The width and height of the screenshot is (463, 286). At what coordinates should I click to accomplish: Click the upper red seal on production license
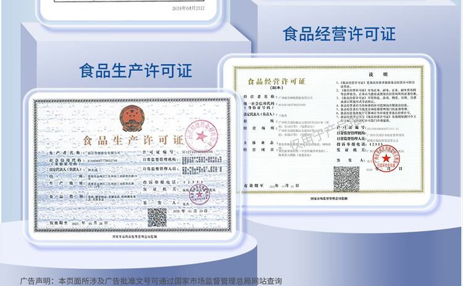point(201,137)
